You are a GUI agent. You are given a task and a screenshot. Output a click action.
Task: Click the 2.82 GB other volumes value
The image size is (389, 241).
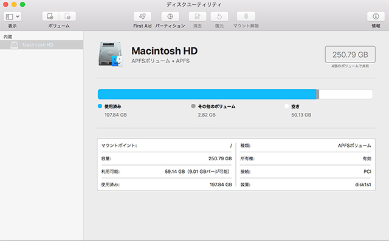pyautogui.click(x=207, y=115)
